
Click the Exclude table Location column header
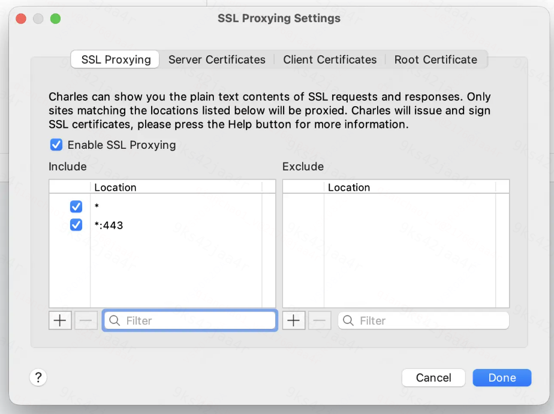[410, 187]
